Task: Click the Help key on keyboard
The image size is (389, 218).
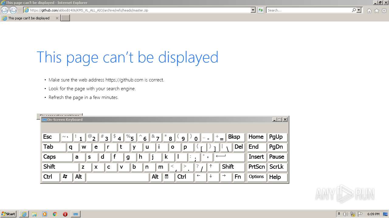Action: pyautogui.click(x=277, y=177)
